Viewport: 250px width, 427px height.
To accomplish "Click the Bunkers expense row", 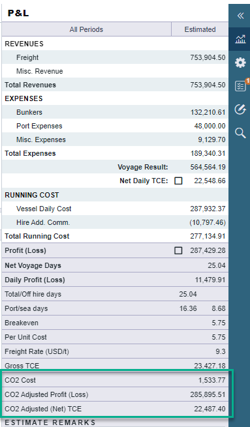I will tap(115, 112).
